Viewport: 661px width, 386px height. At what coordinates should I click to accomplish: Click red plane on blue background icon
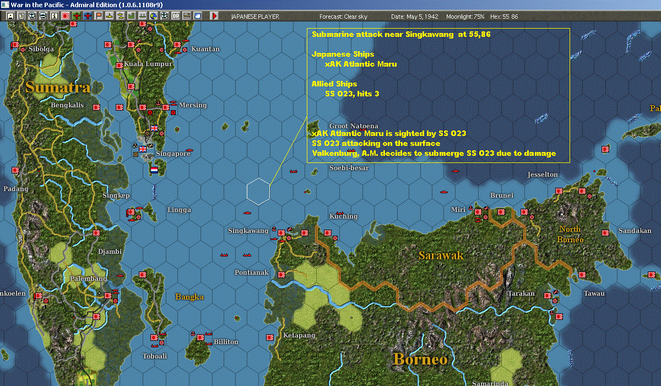coord(88,16)
